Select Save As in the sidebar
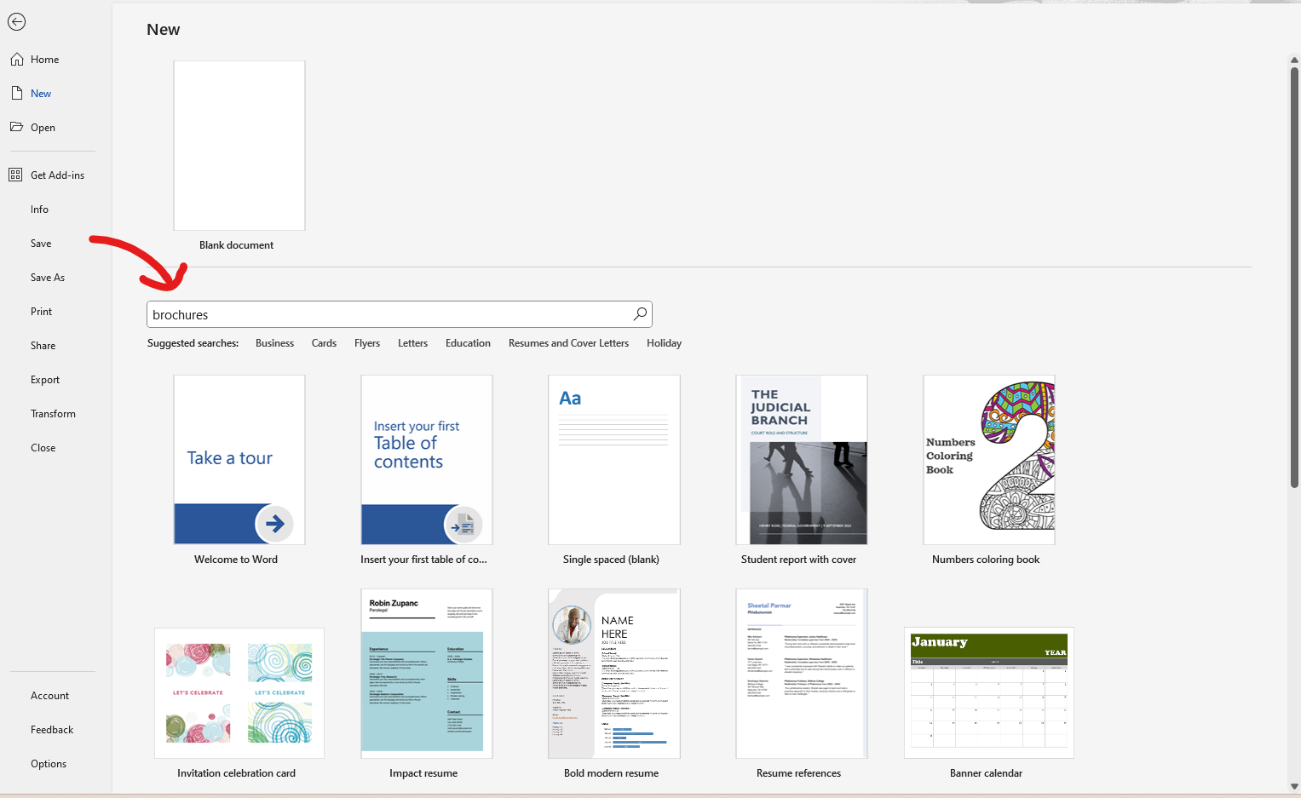The image size is (1301, 798). point(47,277)
